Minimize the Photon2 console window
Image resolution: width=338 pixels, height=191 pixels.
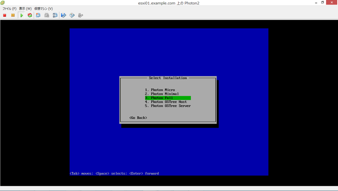point(316,3)
